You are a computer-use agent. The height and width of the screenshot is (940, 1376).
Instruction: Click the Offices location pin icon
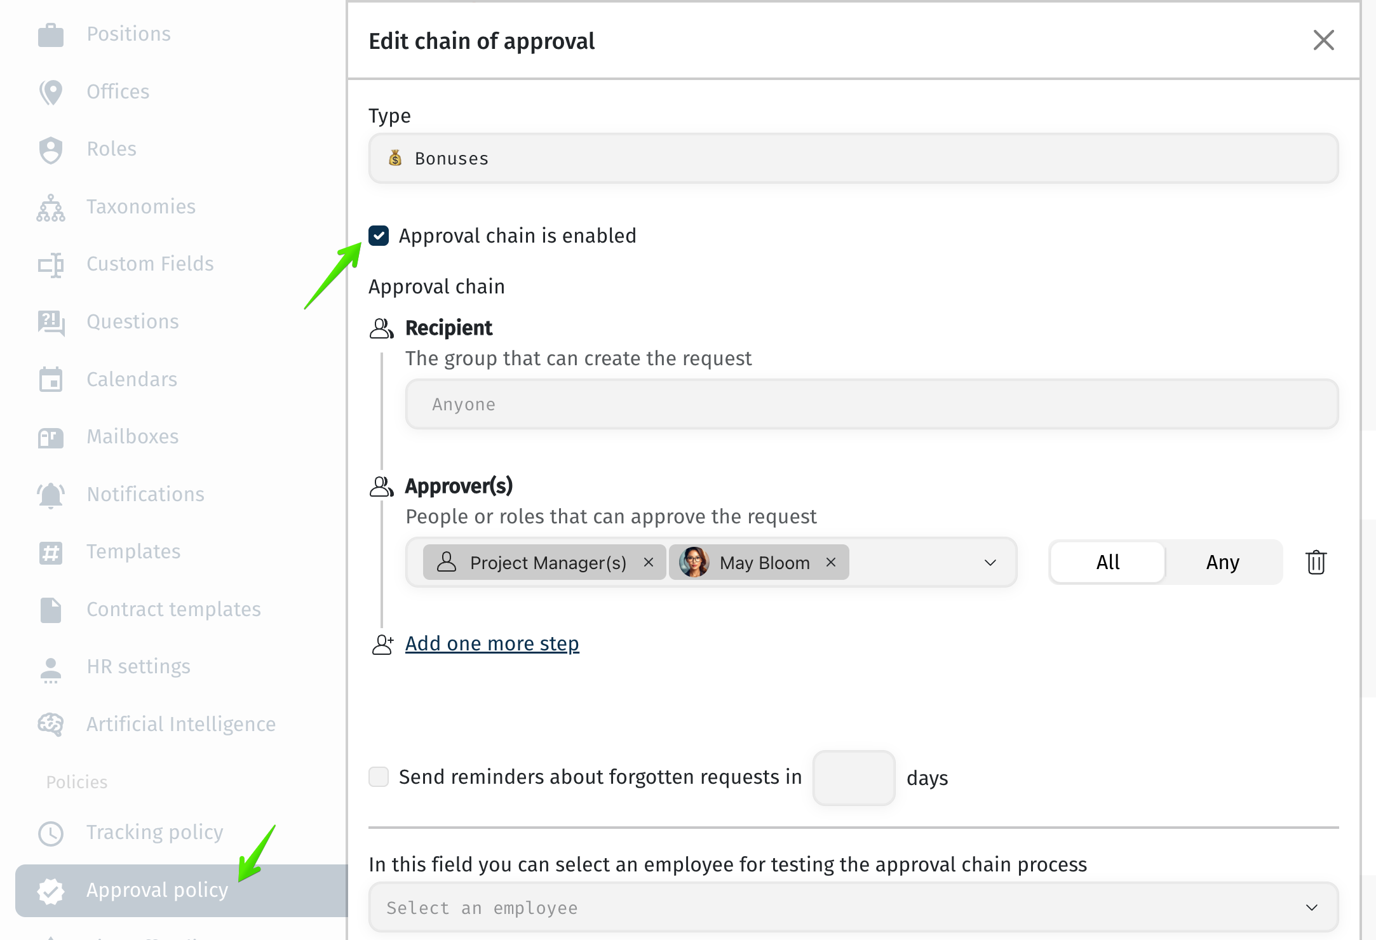(51, 92)
